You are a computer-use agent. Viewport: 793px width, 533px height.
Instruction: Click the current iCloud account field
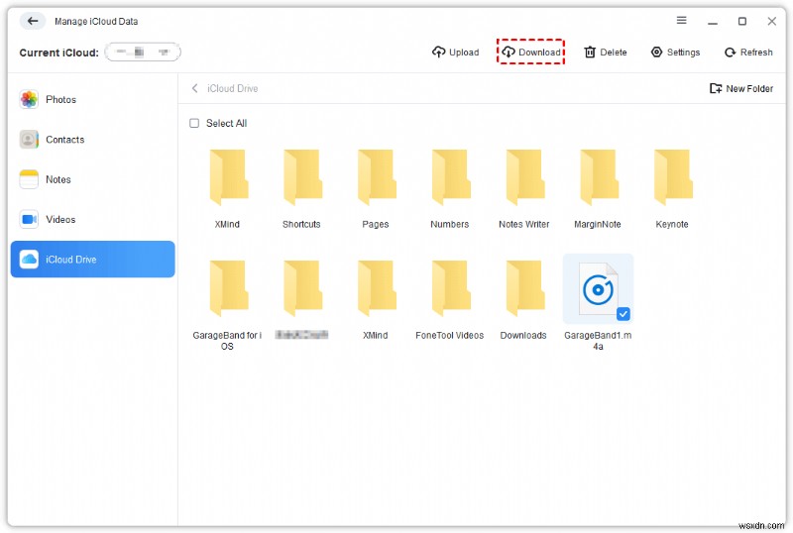143,53
